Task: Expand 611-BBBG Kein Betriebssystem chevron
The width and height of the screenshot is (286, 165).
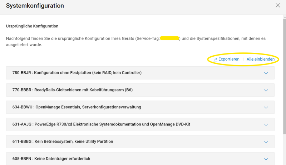Action: (266, 142)
